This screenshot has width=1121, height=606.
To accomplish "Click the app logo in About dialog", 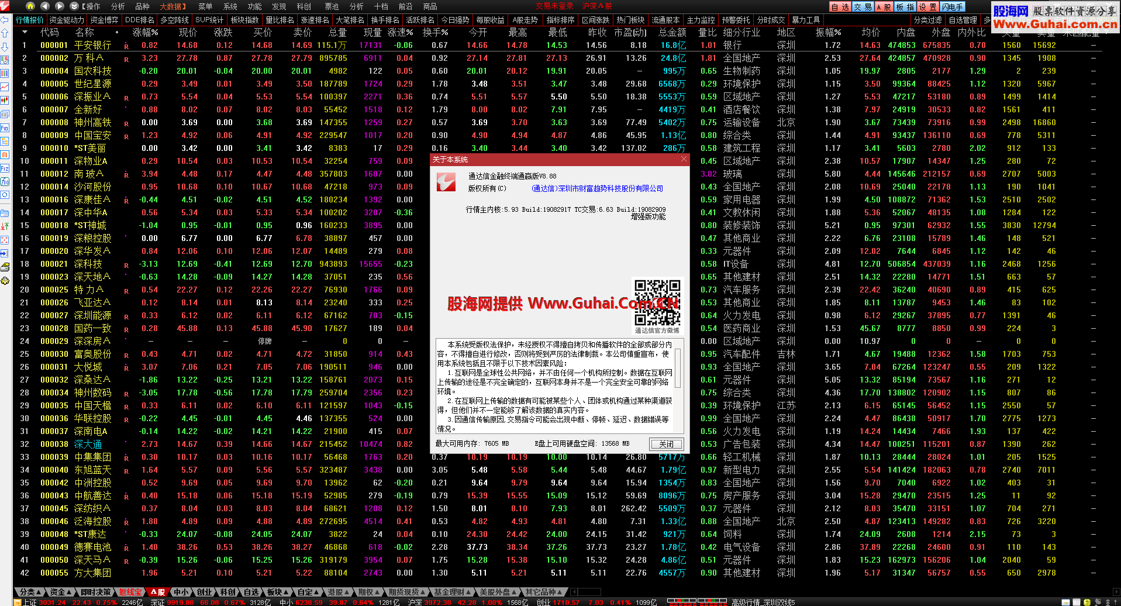I will click(x=446, y=182).
